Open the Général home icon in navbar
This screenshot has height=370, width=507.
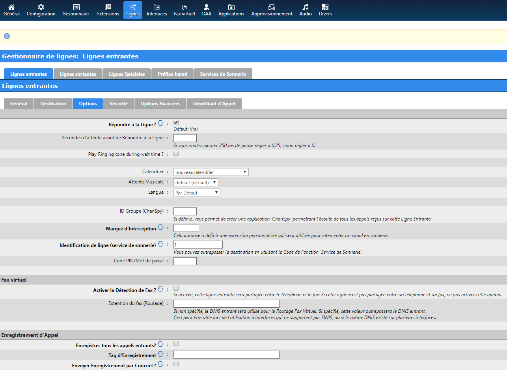pos(11,7)
